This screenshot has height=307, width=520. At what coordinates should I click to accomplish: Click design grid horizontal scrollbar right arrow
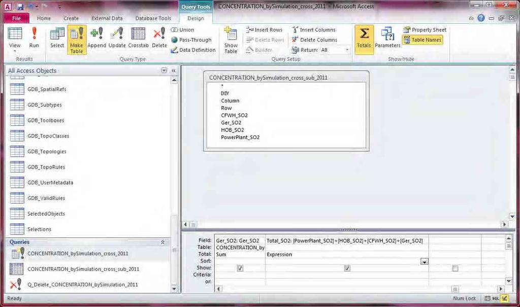[x=501, y=289]
